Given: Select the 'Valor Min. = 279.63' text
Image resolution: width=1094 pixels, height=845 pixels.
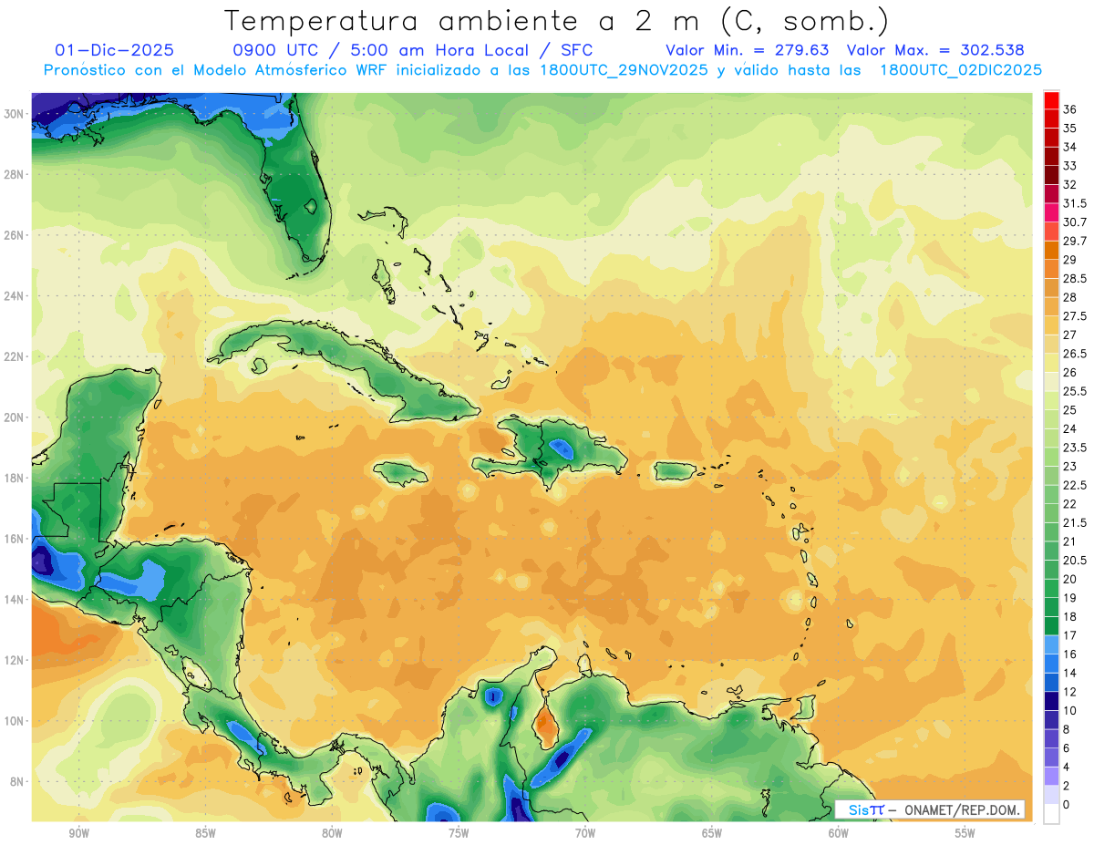Looking at the screenshot, I should coord(748,51).
